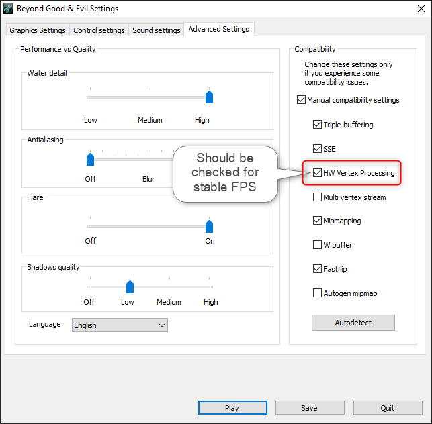Click the Water detail 'Low' label
Viewport: 432px width, 424px height.
[91, 120]
